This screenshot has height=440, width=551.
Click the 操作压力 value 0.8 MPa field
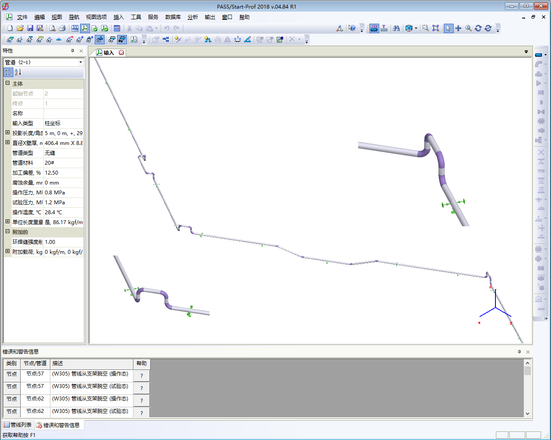[x=64, y=192]
